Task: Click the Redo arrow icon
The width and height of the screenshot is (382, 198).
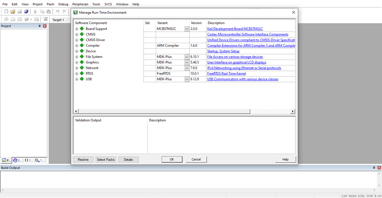Action: pyautogui.click(x=64, y=11)
